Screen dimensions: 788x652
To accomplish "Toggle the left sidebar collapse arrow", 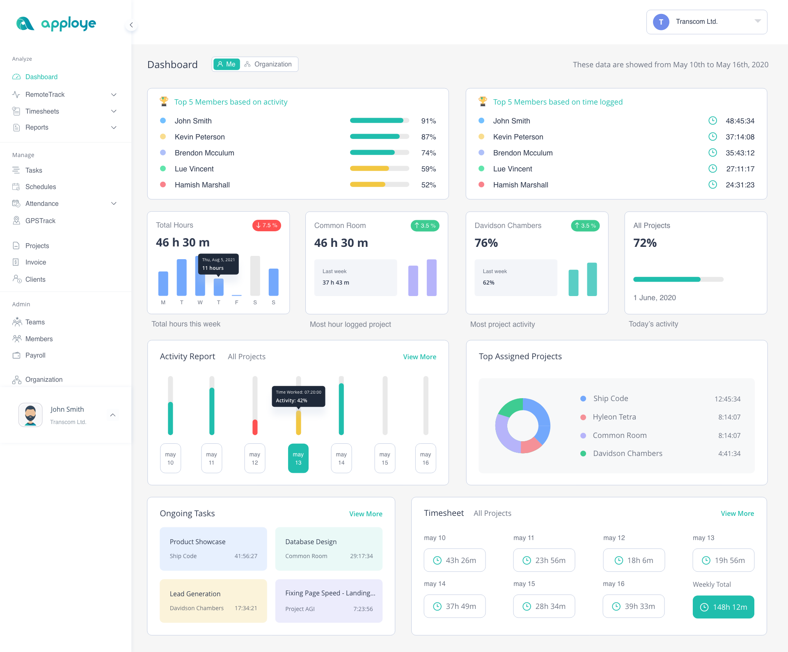I will 130,25.
